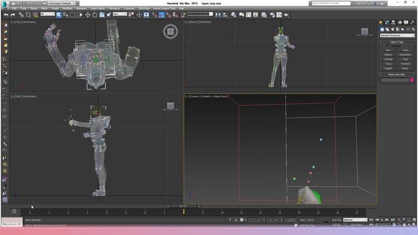Open the Utilities command panel tab
418x235 pixels.
412,22
